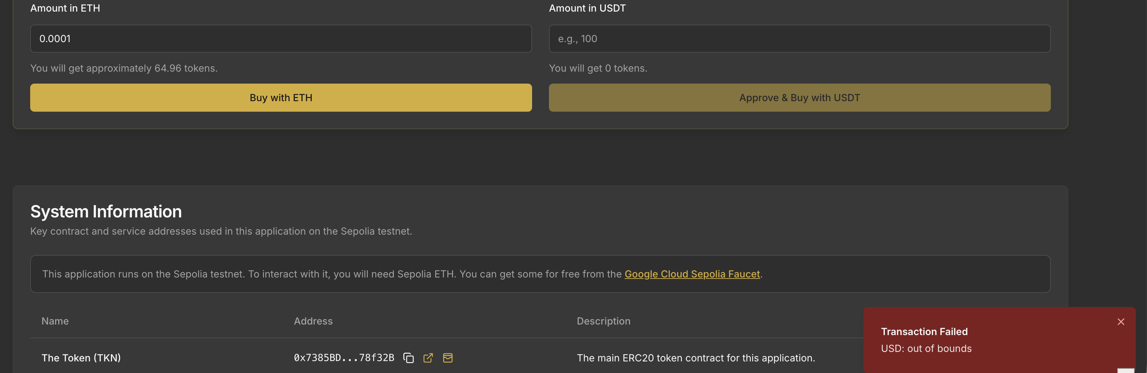Click the 'Amount in ETH' label

(65, 8)
